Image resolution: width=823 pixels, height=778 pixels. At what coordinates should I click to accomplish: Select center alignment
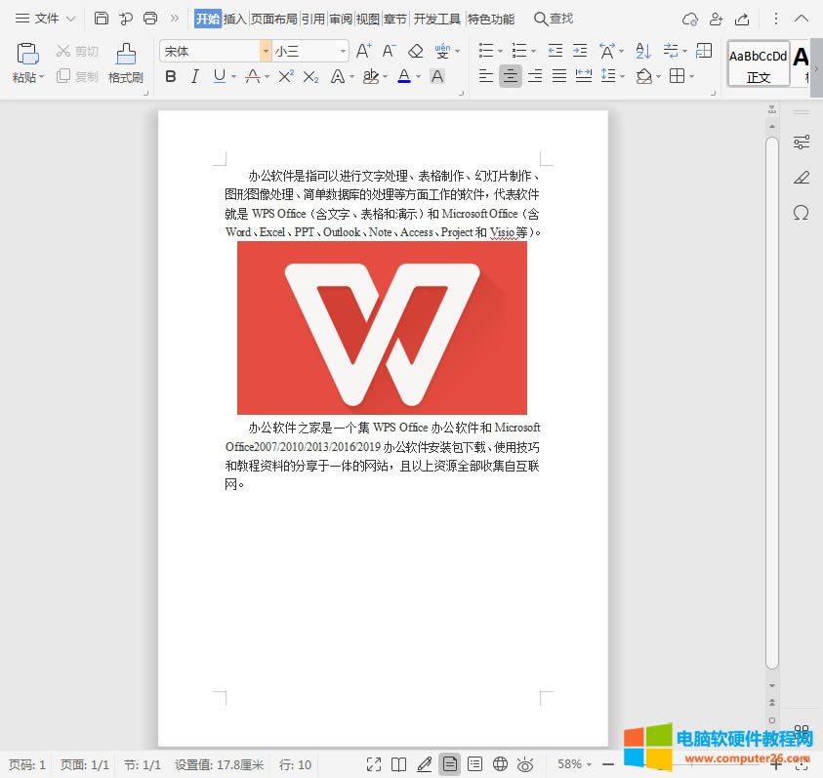[510, 75]
